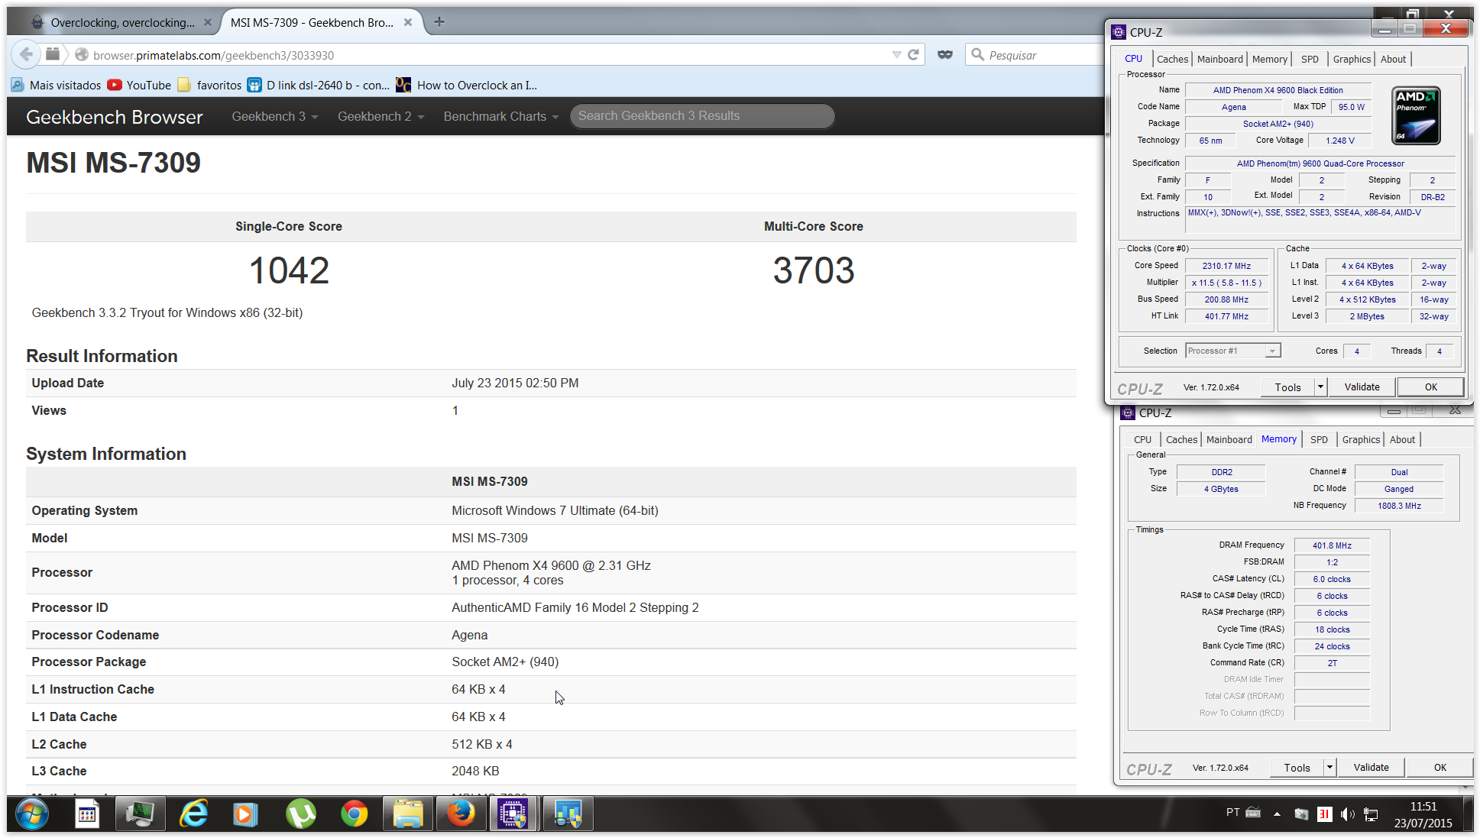
Task: Expand the Benchmark Charts menu
Action: (x=500, y=116)
